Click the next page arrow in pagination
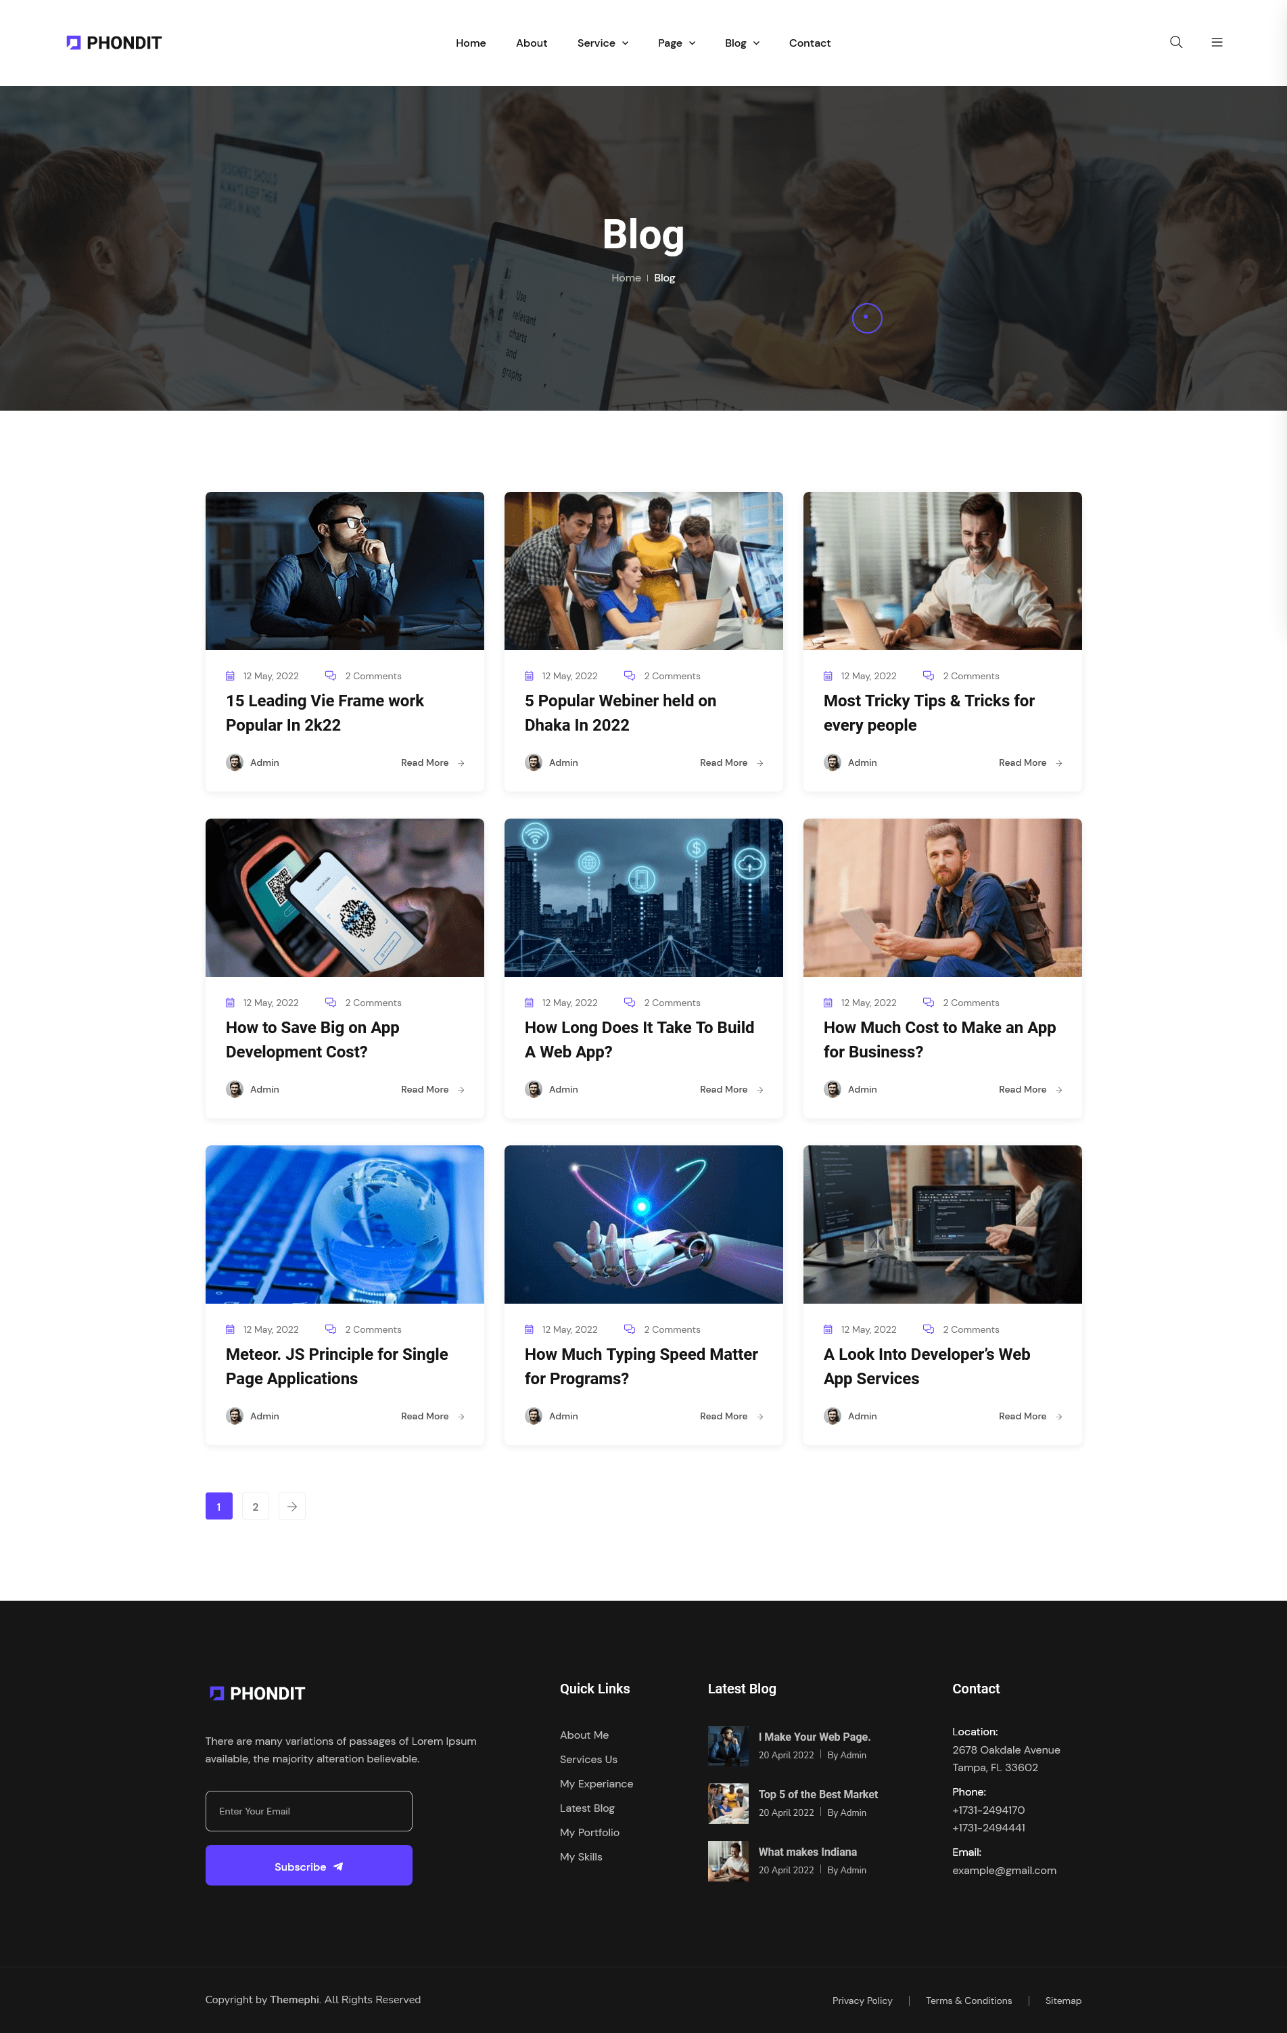Viewport: 1287px width, 2033px height. (292, 1506)
